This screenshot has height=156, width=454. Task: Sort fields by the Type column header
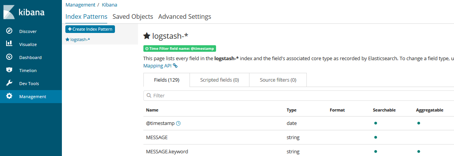coord(291,110)
